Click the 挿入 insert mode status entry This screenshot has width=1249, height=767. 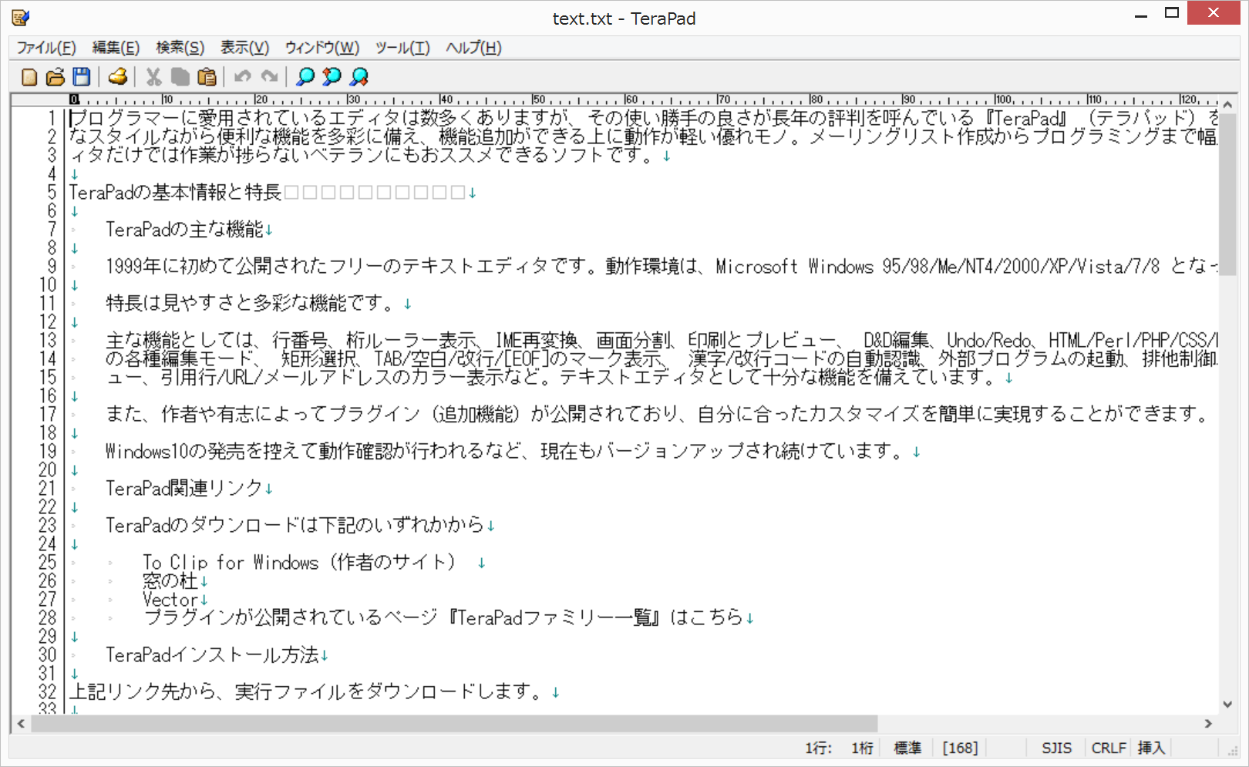(x=1150, y=748)
